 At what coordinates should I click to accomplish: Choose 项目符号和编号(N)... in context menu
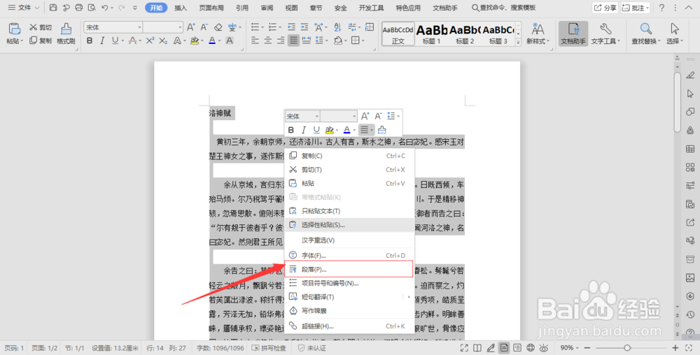pos(349,283)
